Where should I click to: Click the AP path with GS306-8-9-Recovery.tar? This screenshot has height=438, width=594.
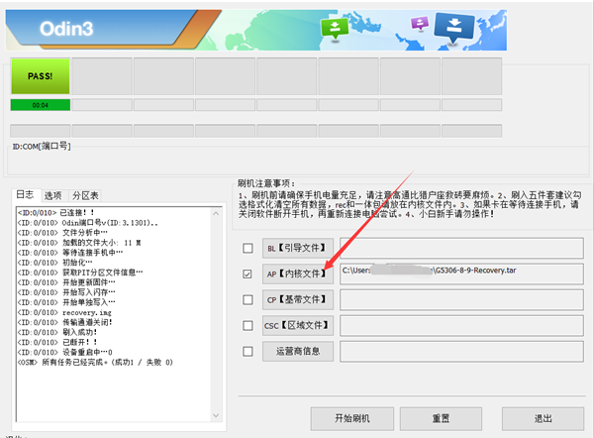point(461,274)
